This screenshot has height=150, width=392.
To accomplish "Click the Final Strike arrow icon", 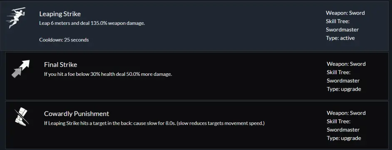I will tap(20, 69).
